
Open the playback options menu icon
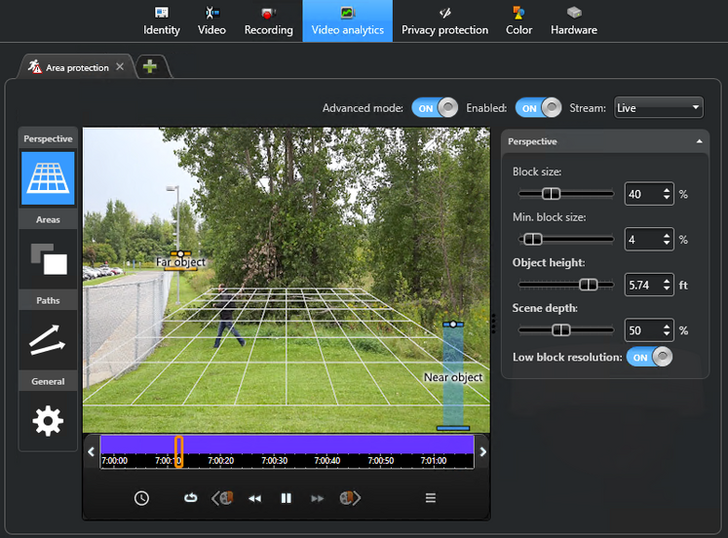pyautogui.click(x=430, y=498)
